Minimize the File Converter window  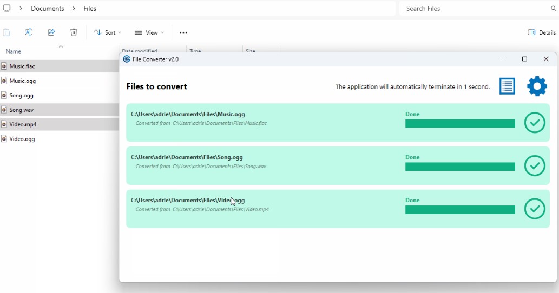tap(503, 59)
